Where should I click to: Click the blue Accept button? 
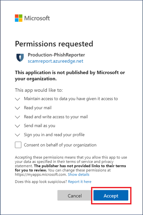tap(111, 195)
